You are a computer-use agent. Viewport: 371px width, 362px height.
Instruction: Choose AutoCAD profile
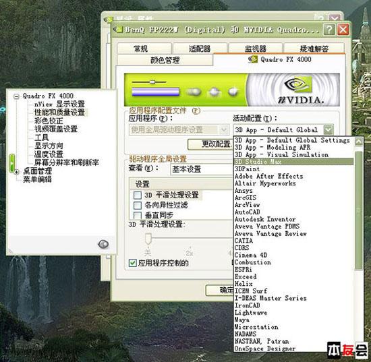[x=294, y=212]
